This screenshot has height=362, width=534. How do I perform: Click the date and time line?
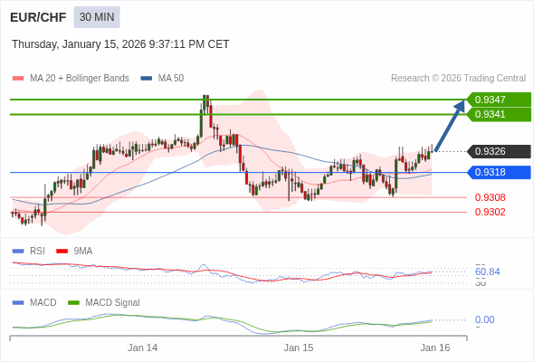(x=120, y=44)
